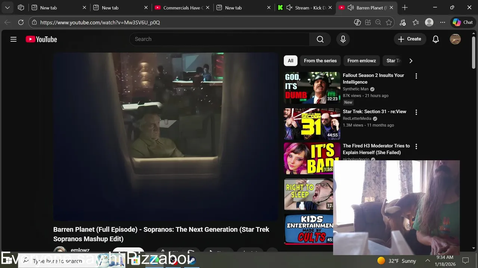Open options for Fired H3 Moderator video

tap(416, 147)
